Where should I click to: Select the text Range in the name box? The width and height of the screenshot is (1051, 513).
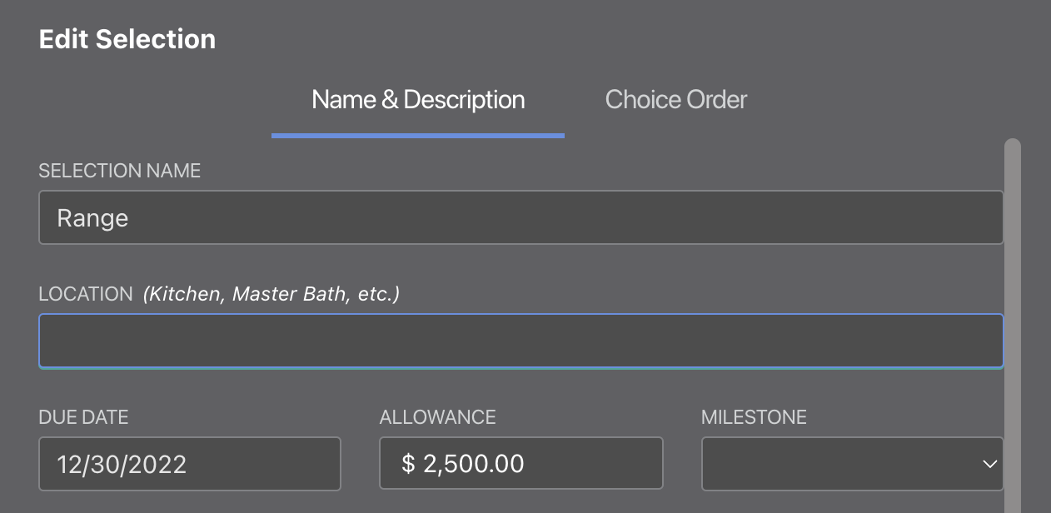click(92, 217)
